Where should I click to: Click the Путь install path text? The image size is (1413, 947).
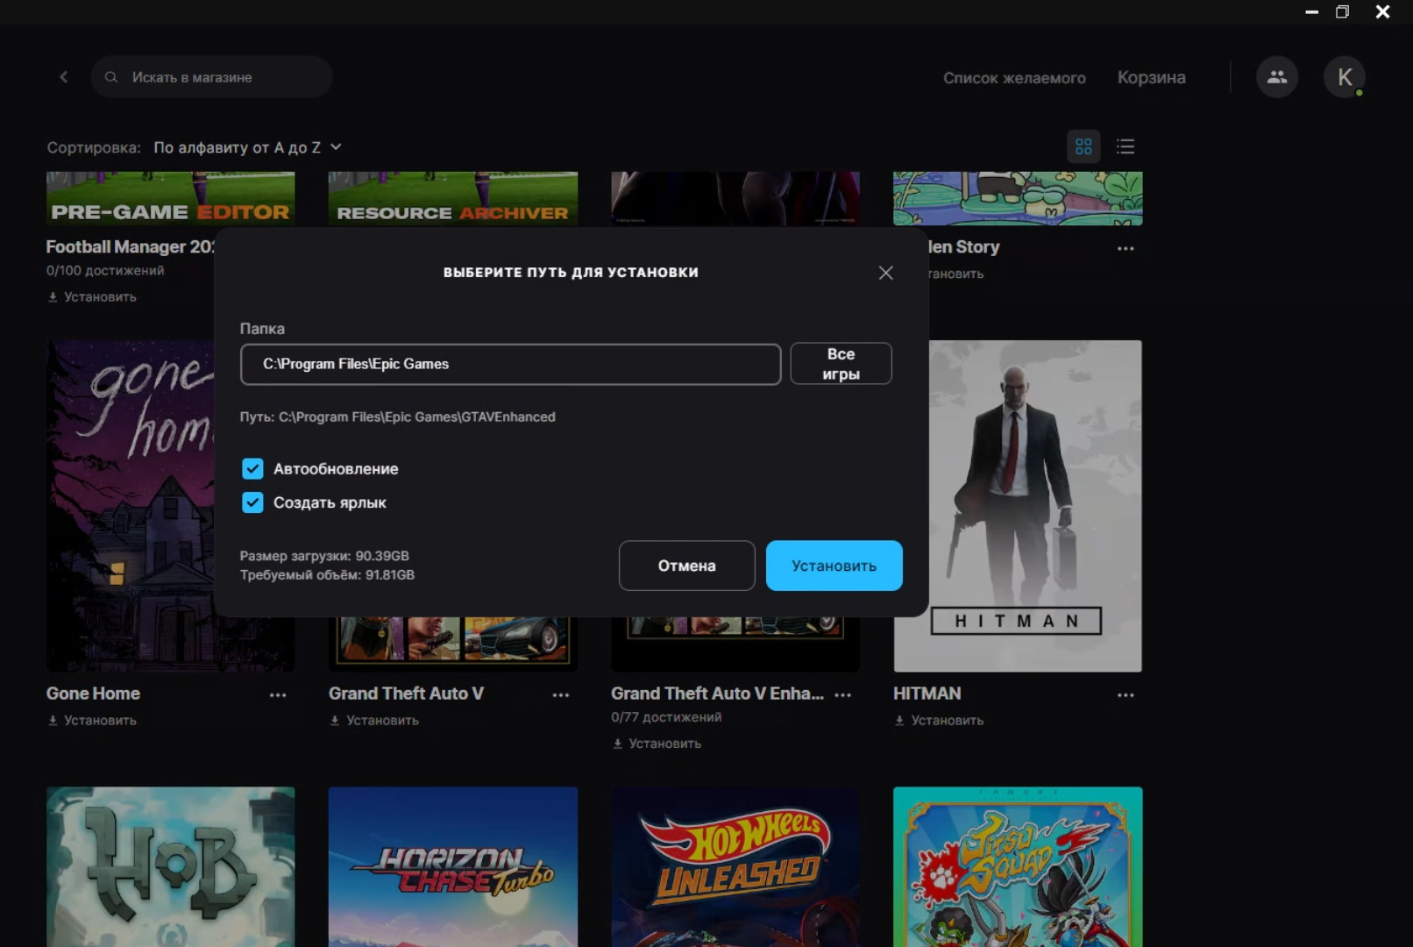pyautogui.click(x=397, y=417)
